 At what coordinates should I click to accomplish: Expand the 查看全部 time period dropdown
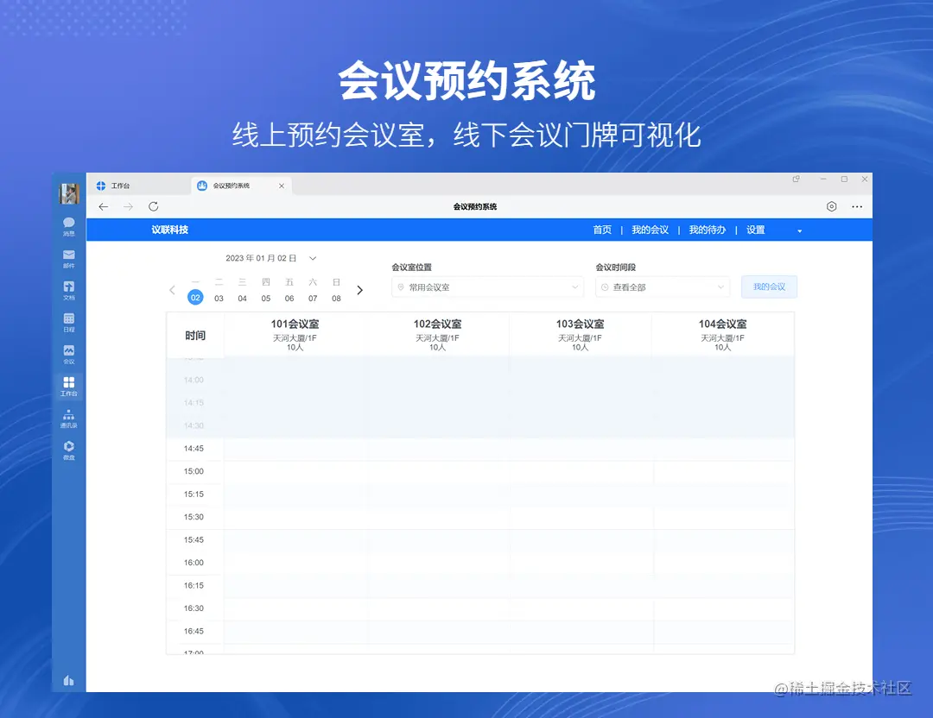pos(662,287)
